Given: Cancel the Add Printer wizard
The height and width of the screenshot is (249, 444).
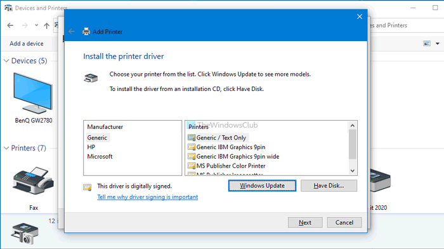Looking at the screenshot, I should pyautogui.click(x=344, y=222).
